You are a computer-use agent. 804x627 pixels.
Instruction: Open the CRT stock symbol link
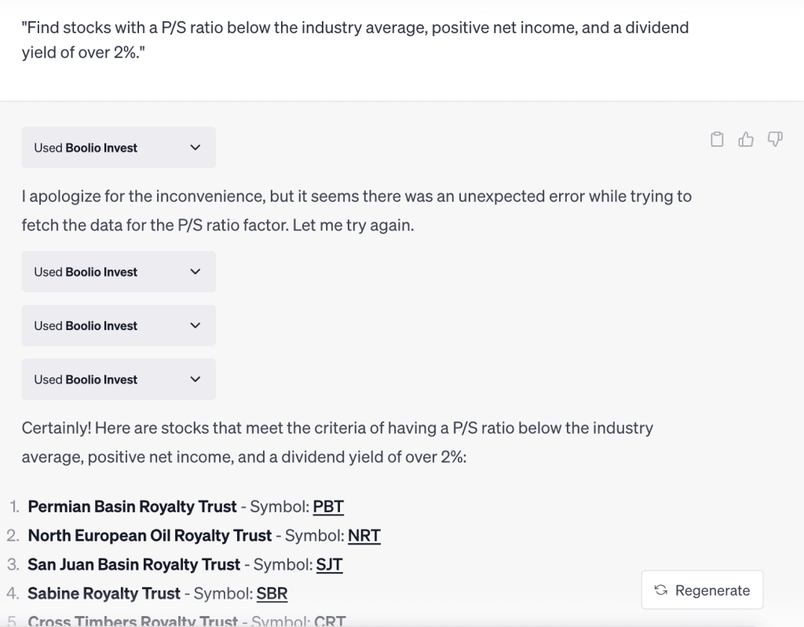point(330,621)
